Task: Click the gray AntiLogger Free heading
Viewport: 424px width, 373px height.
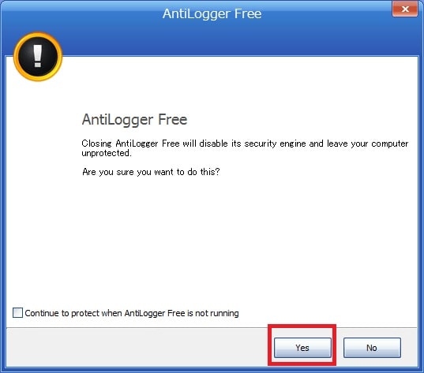Action: pyautogui.click(x=134, y=120)
